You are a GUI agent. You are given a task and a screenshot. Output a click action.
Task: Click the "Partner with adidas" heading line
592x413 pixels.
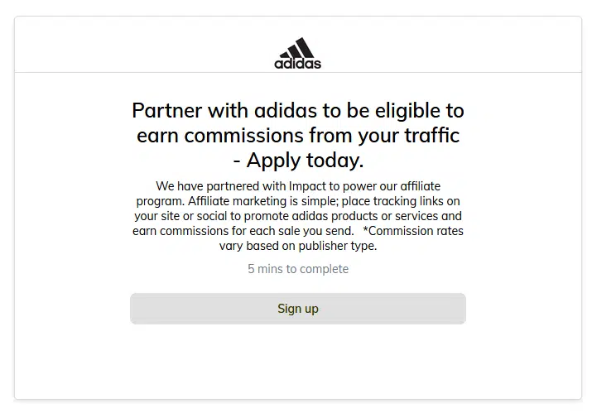coord(297,110)
